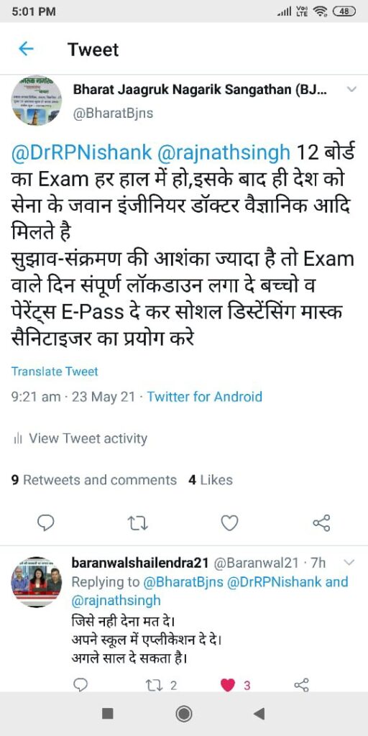Like the main tweet with heart

pos(229,523)
